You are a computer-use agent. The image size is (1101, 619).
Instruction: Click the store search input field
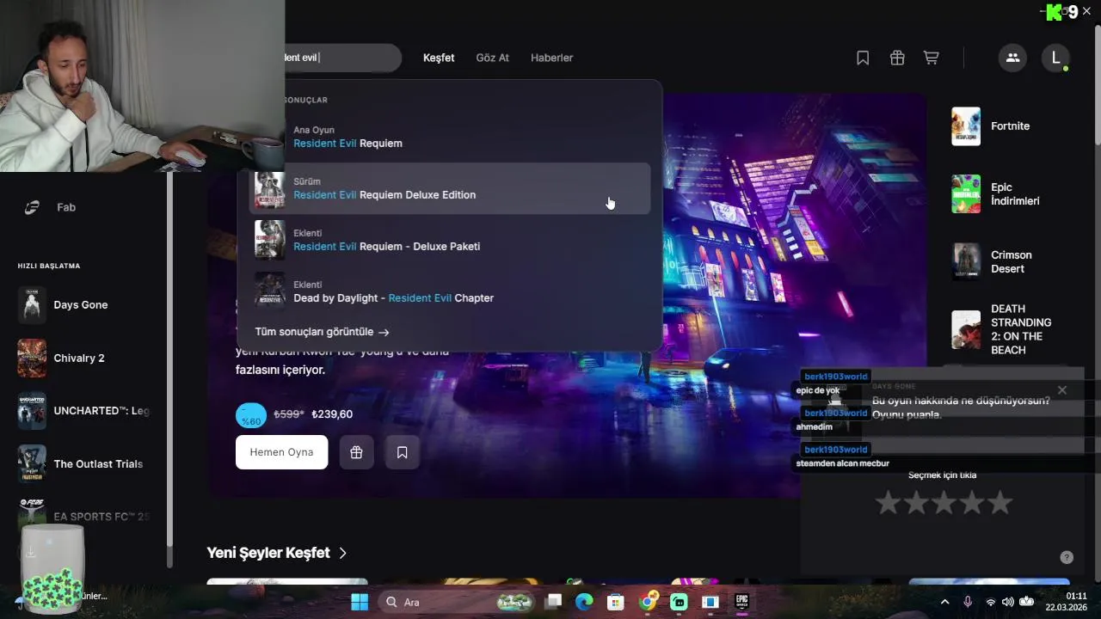pyautogui.click(x=342, y=58)
